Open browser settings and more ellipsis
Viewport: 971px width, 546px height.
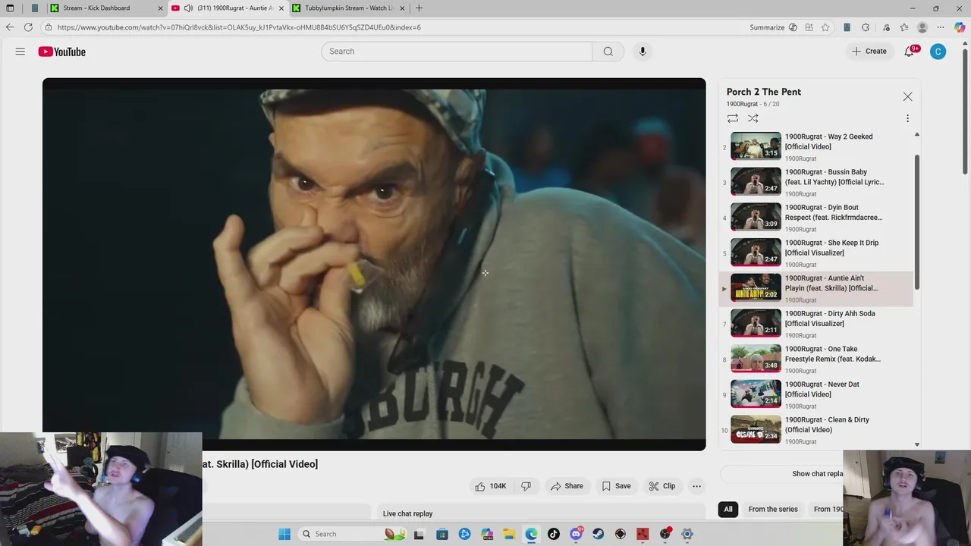click(941, 27)
